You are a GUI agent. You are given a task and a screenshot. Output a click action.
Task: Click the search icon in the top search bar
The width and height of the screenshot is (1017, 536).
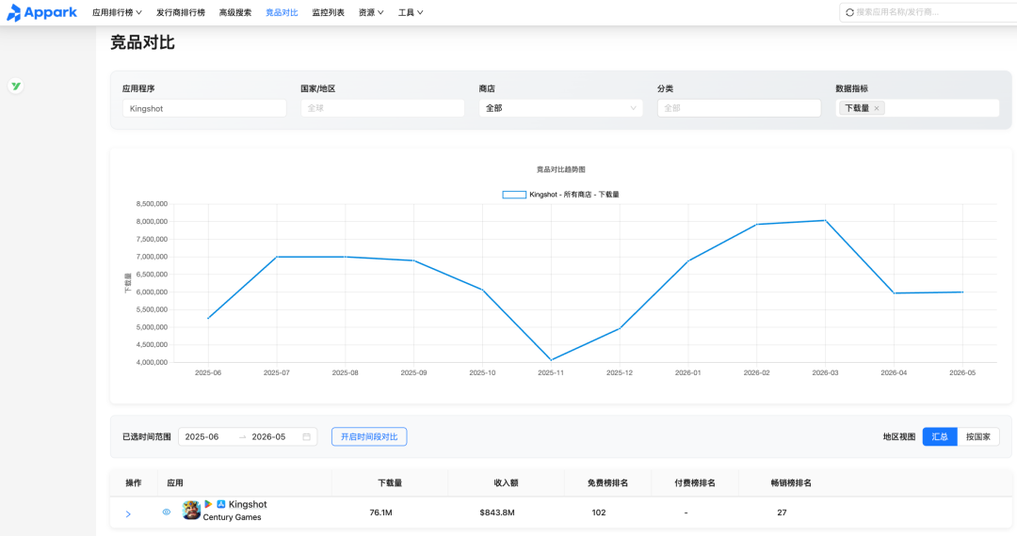pos(849,12)
